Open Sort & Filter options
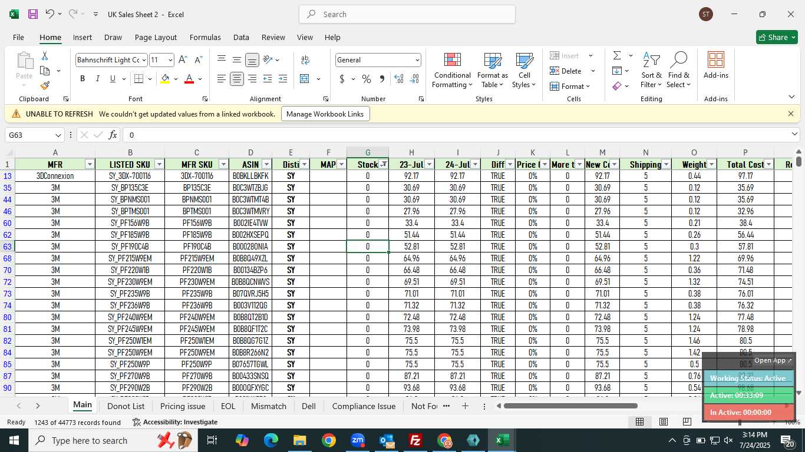 651,70
